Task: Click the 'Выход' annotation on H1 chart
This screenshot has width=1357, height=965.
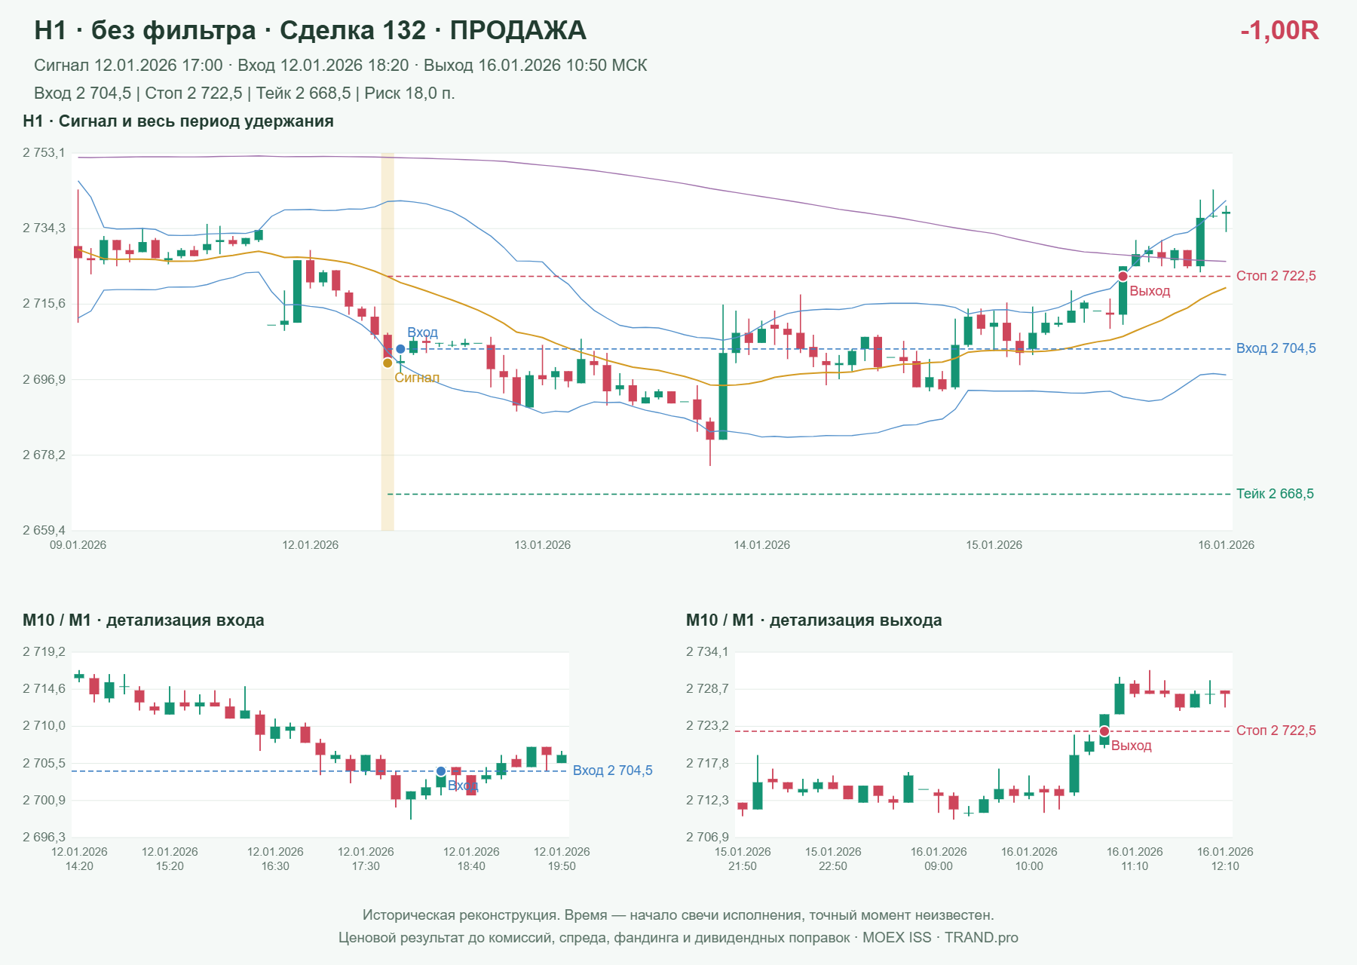Action: [x=1150, y=291]
